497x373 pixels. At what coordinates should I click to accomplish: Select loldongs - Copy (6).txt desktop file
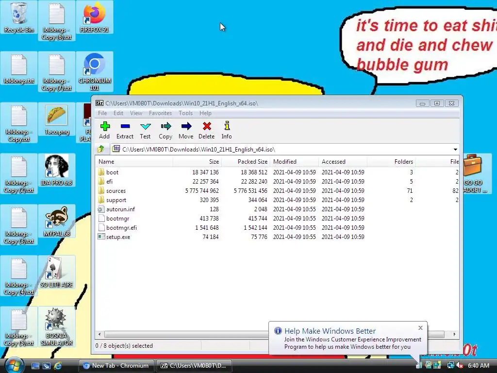[56, 21]
